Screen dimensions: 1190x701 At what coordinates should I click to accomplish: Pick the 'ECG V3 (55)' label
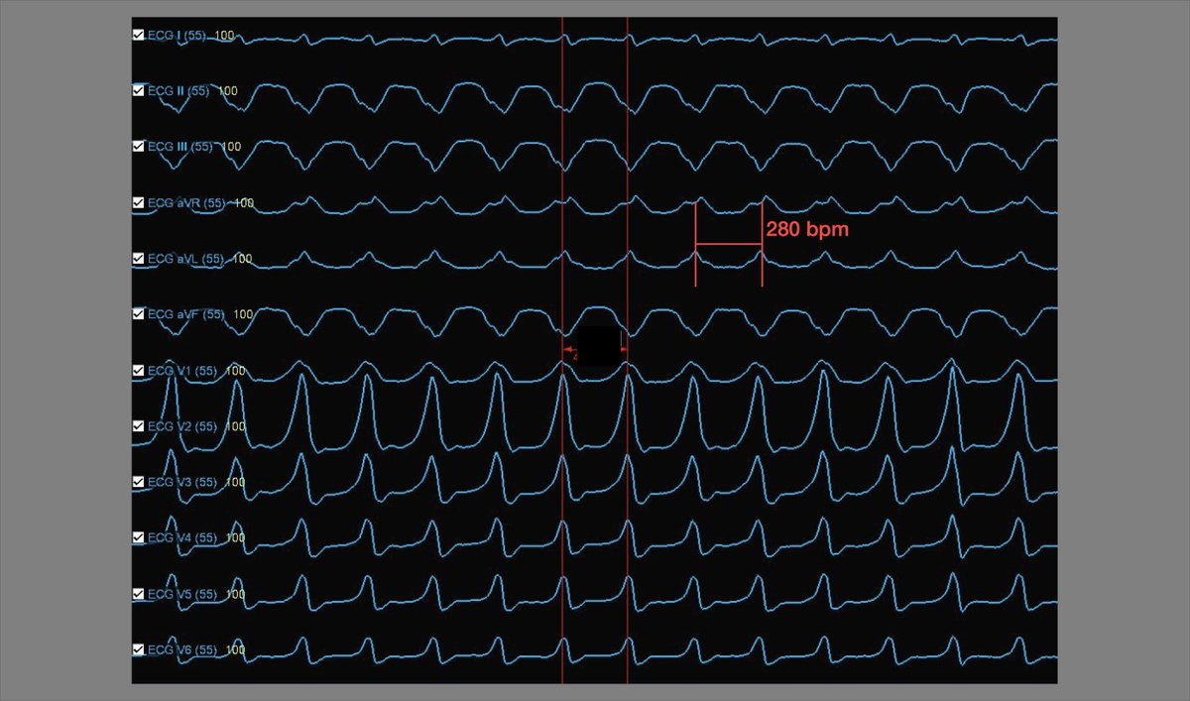(x=182, y=482)
